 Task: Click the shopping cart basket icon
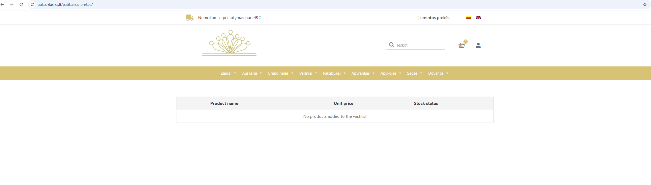(462, 46)
